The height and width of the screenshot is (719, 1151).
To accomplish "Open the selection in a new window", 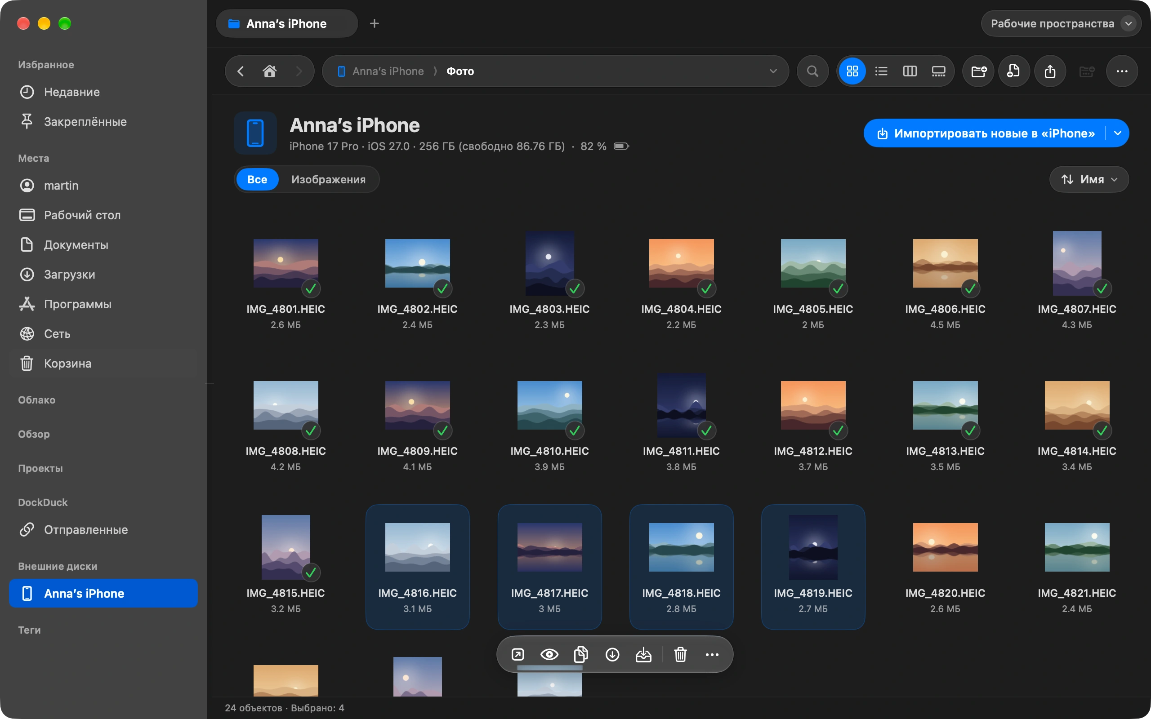I will point(518,655).
